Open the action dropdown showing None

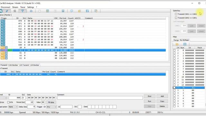coord(13,107)
